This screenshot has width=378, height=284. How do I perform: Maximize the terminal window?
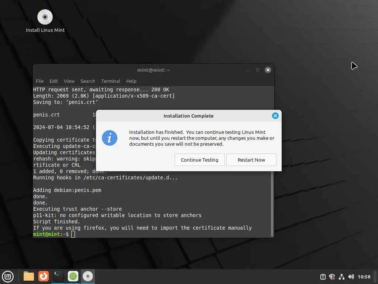(x=257, y=70)
